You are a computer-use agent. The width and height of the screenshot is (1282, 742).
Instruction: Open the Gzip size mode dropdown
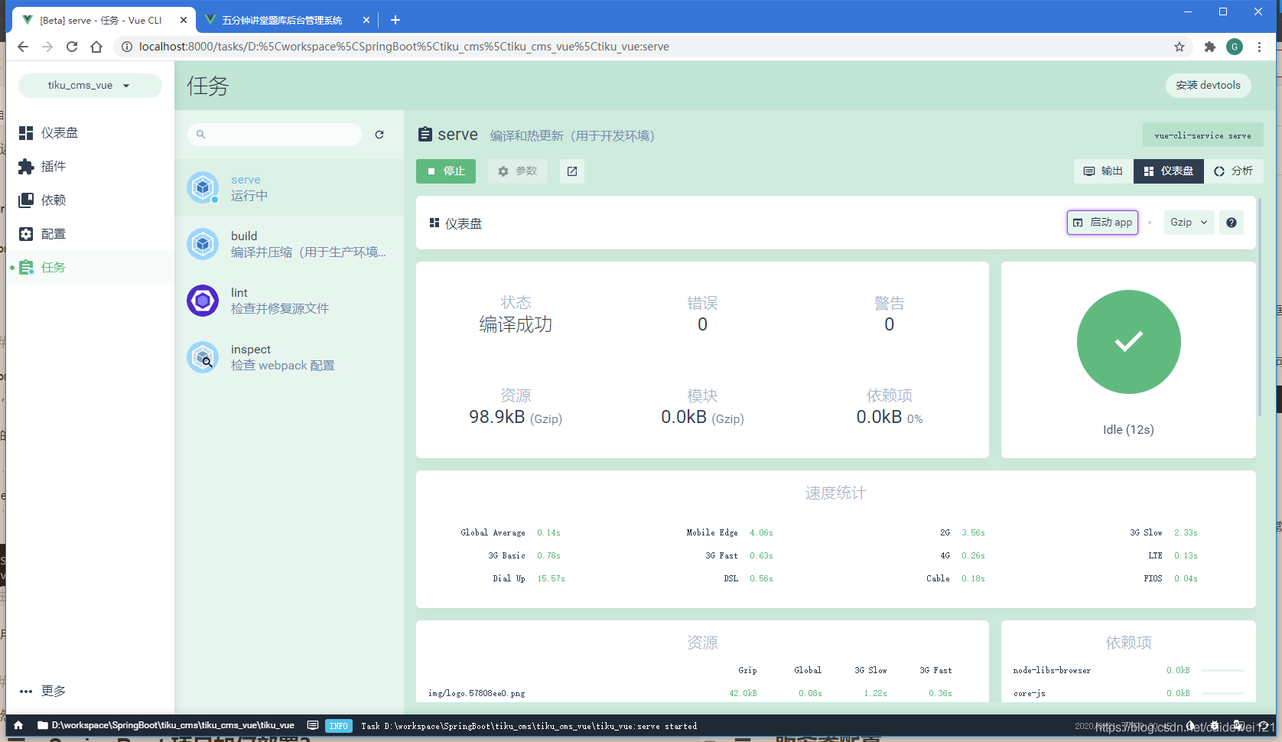pos(1188,222)
